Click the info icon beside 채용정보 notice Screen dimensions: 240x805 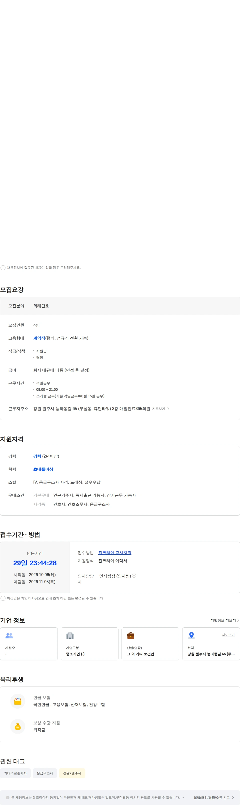tap(3, 267)
